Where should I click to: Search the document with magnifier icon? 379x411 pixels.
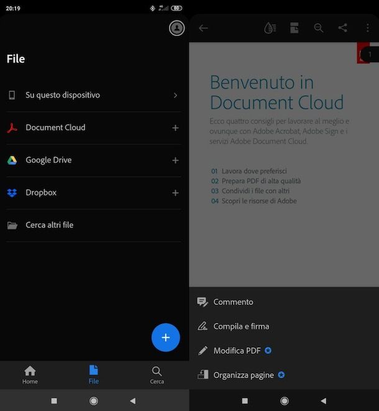(x=318, y=28)
